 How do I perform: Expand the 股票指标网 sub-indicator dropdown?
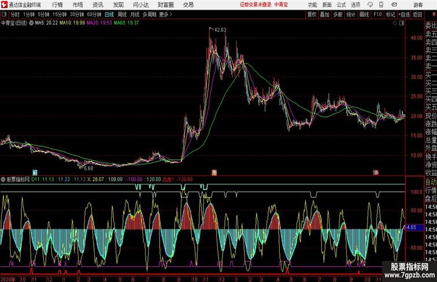coord(3,180)
